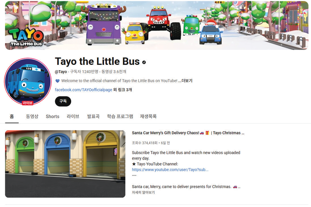The height and width of the screenshot is (207, 311).
Task: Click the Tayo channel avatar image
Action: point(28,81)
